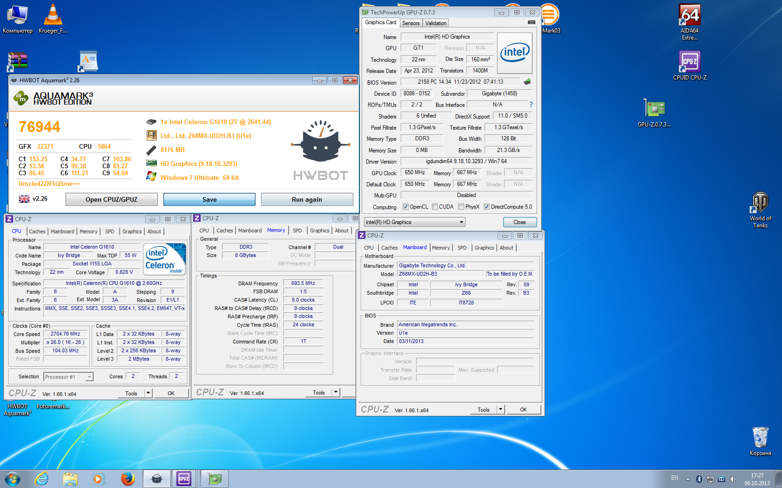Open About tab in CPU-Z CPU window

point(154,231)
